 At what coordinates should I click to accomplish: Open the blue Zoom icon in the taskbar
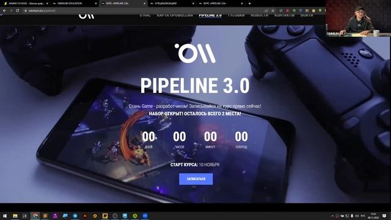(x=145, y=216)
